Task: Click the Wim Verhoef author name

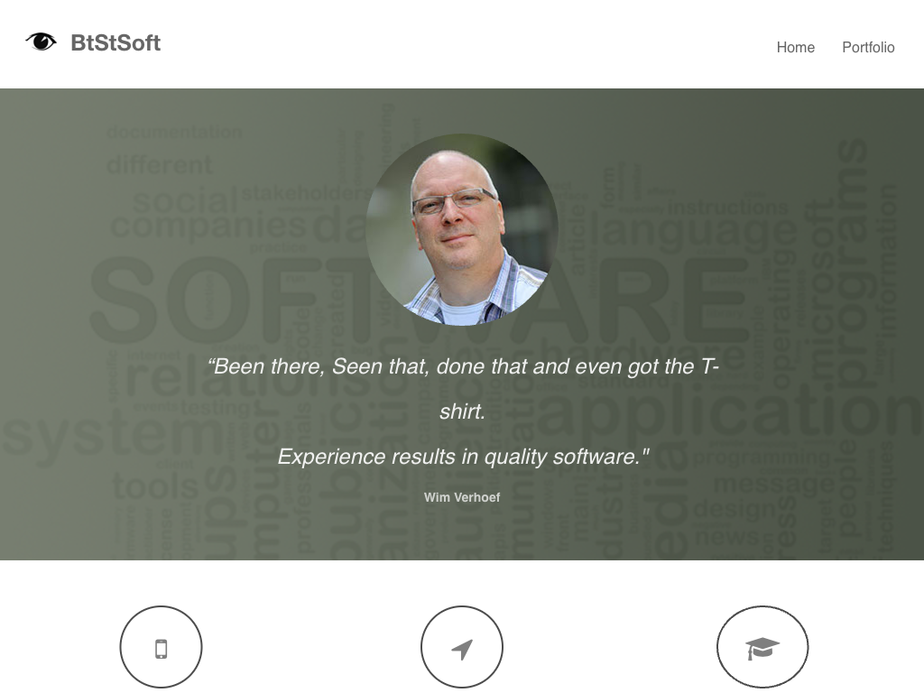Action: [x=462, y=497]
